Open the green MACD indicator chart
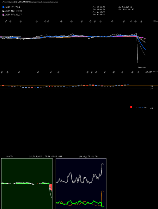 click(x=27, y=184)
